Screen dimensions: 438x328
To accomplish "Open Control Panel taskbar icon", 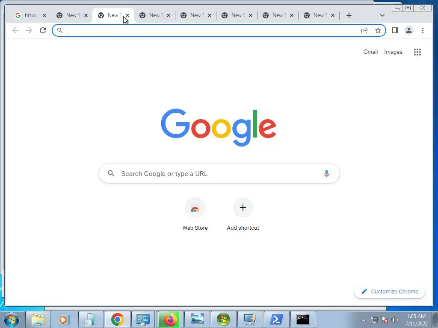I will pyautogui.click(x=144, y=319).
